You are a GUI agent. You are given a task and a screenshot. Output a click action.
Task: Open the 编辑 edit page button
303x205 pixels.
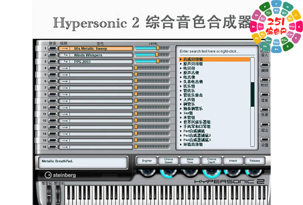pyautogui.click(x=264, y=65)
